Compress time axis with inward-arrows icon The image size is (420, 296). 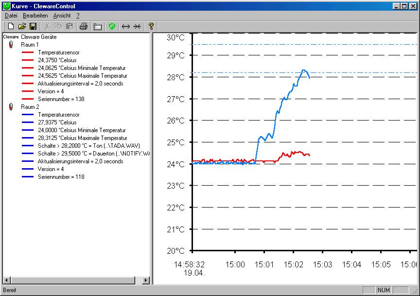click(137, 26)
